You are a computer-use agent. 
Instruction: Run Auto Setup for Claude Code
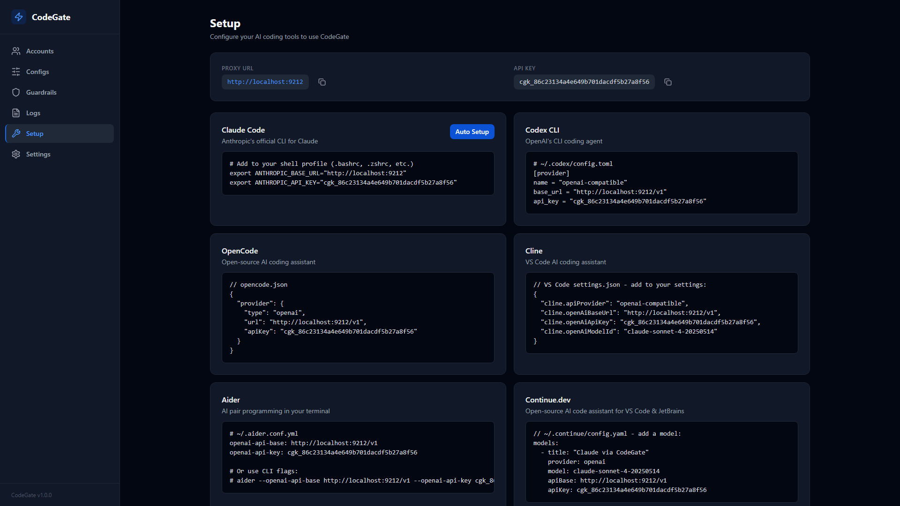pos(472,132)
